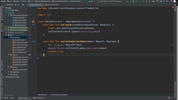Click MainActivity in bottom breadcrumb
Image resolution: width=178 pixels, height=100 pixels.
(42, 95)
